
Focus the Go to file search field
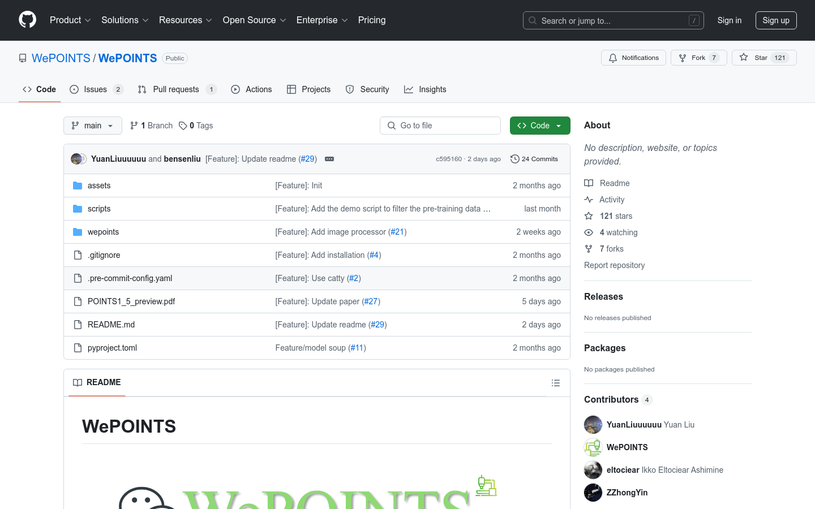pyautogui.click(x=440, y=126)
